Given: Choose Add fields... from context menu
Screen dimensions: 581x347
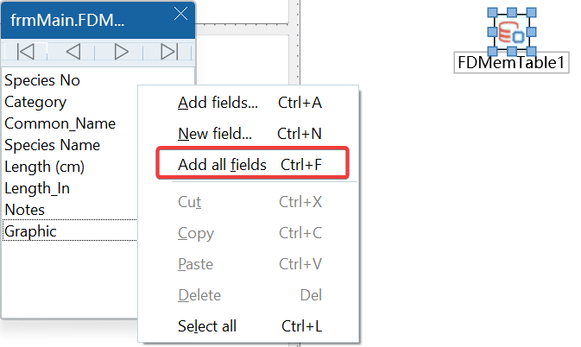Looking at the screenshot, I should click(218, 104).
